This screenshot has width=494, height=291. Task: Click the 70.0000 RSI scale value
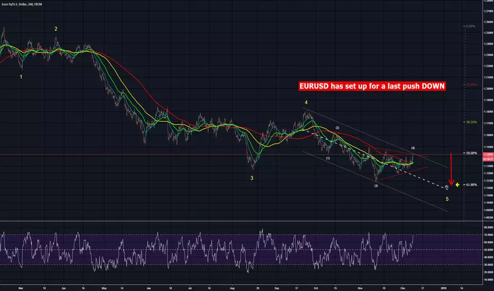click(489, 235)
